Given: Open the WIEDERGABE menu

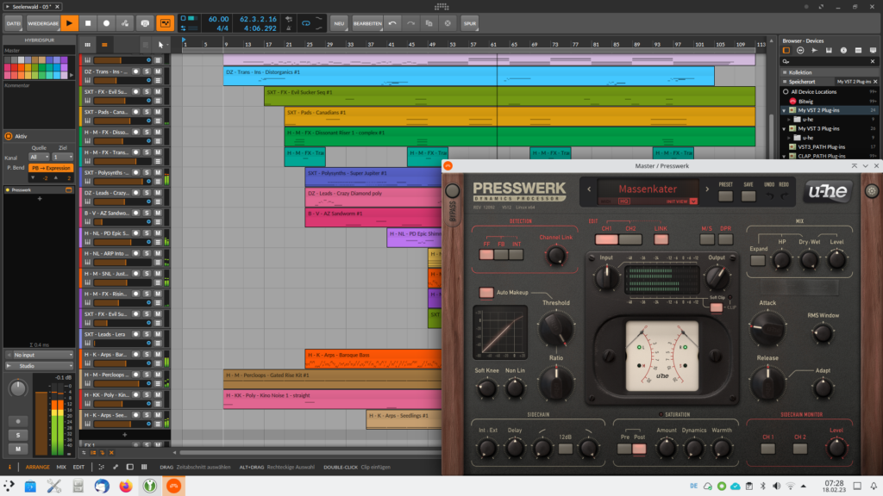Looking at the screenshot, I should point(43,23).
